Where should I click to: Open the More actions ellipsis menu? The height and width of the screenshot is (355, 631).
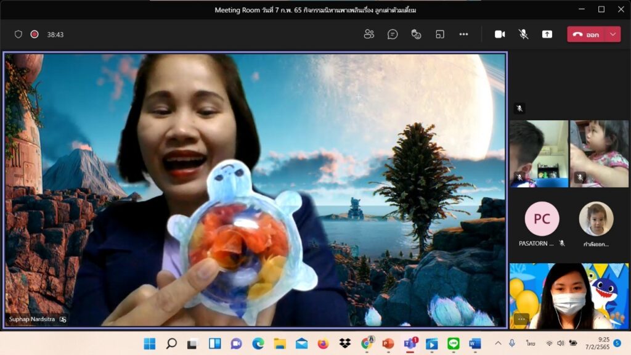point(463,35)
